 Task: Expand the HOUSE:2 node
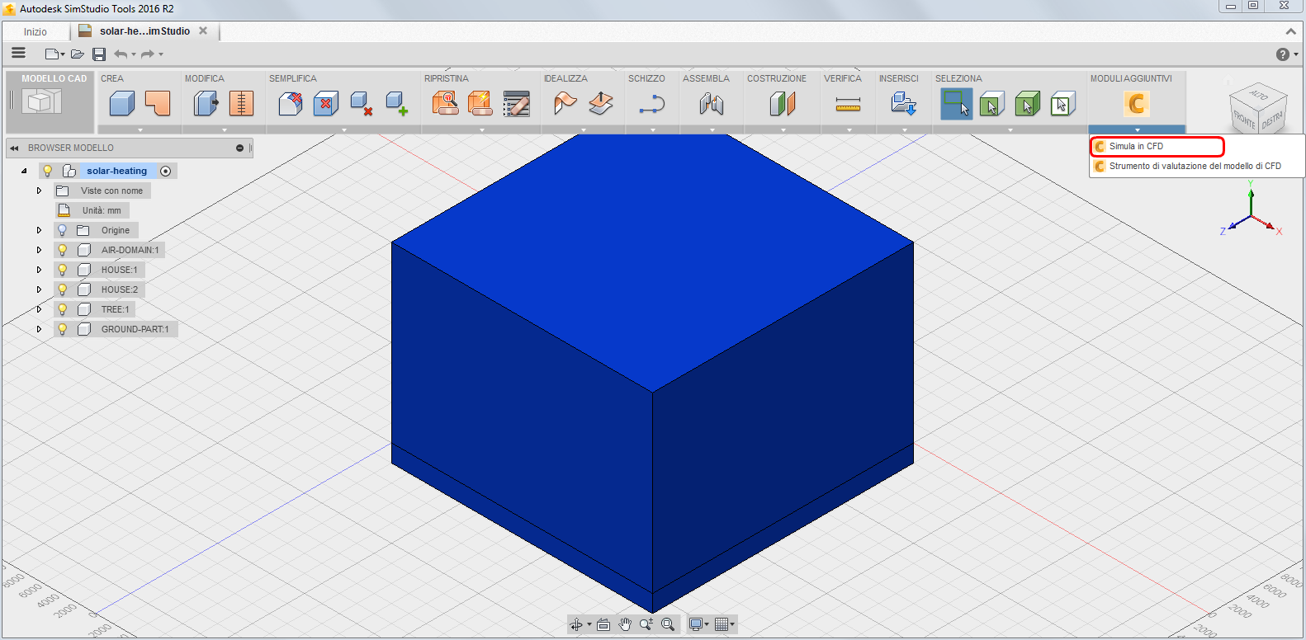point(39,289)
